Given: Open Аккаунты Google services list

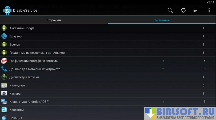Looking at the screenshot, I should point(22,28).
